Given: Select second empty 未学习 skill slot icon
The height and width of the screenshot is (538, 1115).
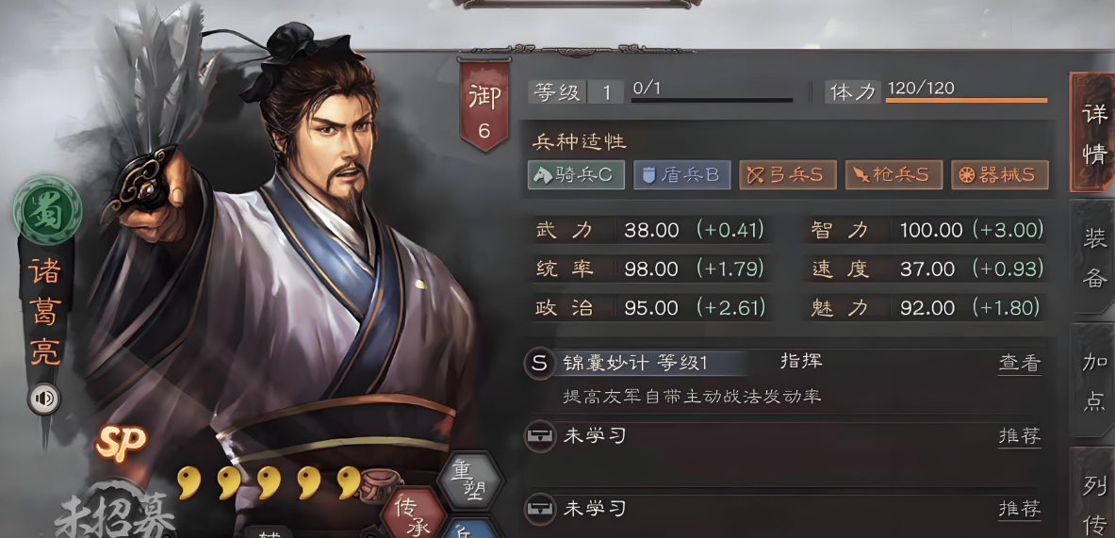Looking at the screenshot, I should pyautogui.click(x=540, y=509).
